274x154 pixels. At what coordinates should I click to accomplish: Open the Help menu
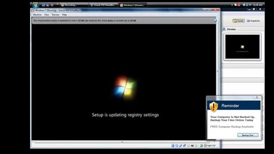[x=64, y=15]
